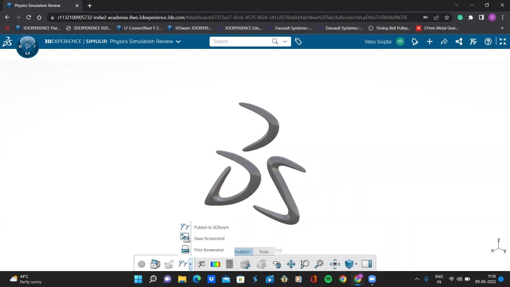Screen dimensions: 510x287
Task: Open Vasu Gupta VG profile avatar
Action: point(400,41)
